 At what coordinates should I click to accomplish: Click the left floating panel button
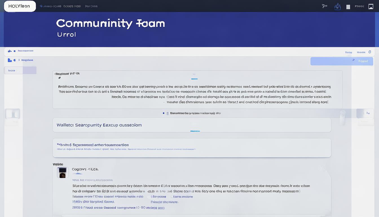pos(13,114)
